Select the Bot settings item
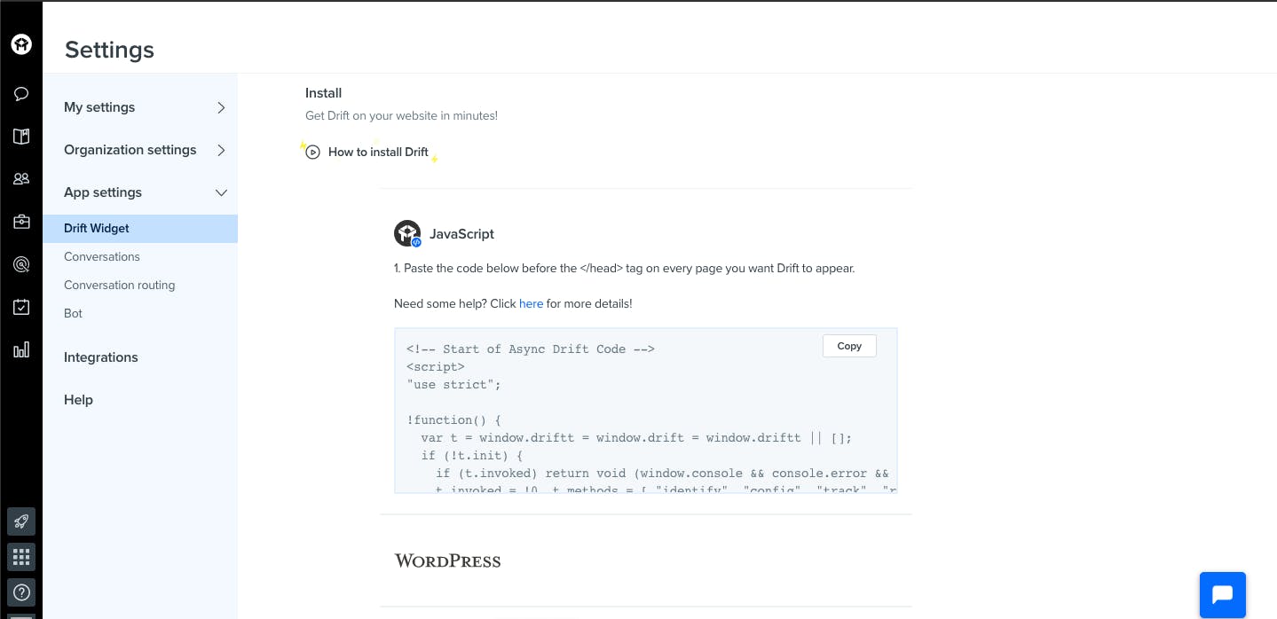This screenshot has height=619, width=1277. tap(74, 313)
